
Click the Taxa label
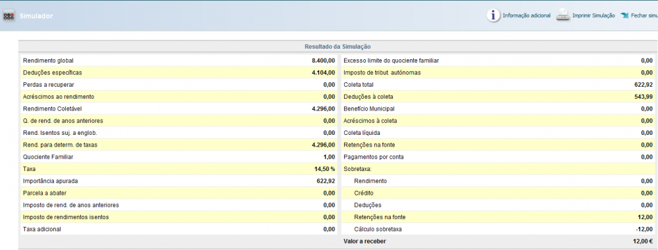point(30,169)
